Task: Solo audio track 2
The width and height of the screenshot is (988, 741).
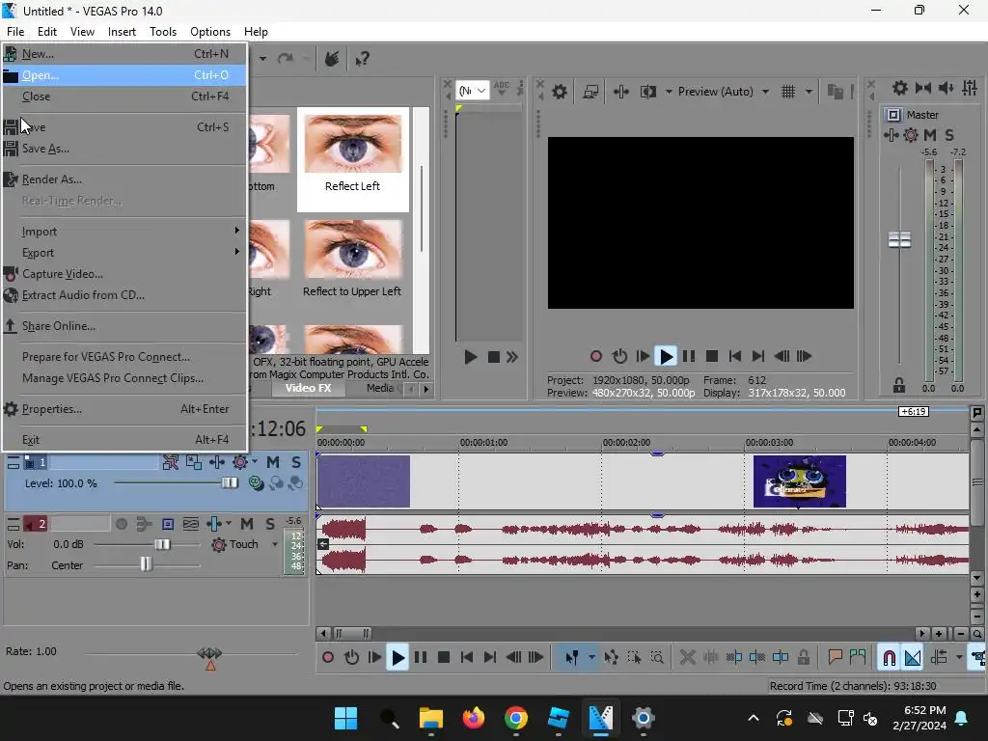Action: 270,524
